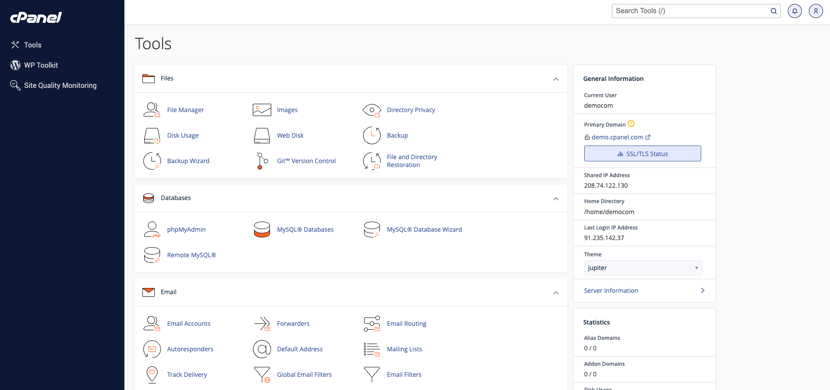830x390 pixels.
Task: Click the Directory Privacy eye icon
Action: [372, 110]
